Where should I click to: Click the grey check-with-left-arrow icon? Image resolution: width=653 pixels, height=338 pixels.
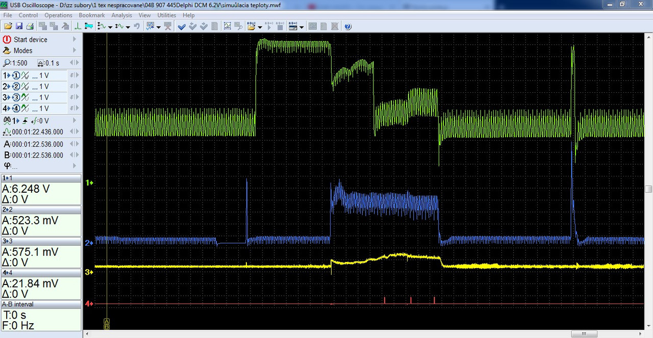pyautogui.click(x=193, y=26)
